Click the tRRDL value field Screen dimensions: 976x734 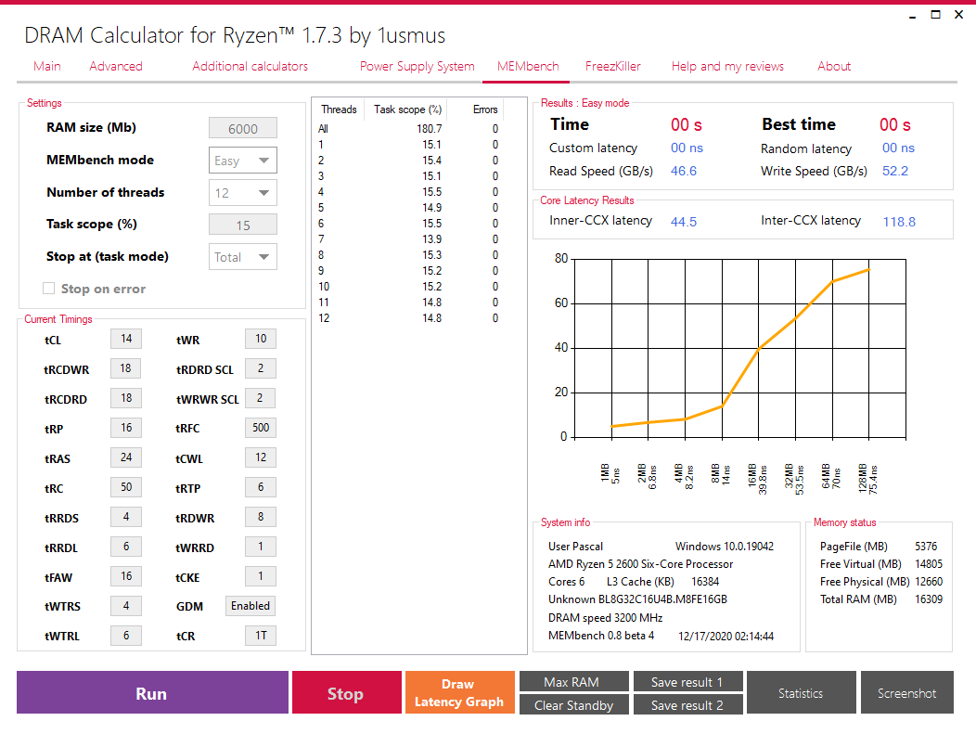pyautogui.click(x=126, y=546)
